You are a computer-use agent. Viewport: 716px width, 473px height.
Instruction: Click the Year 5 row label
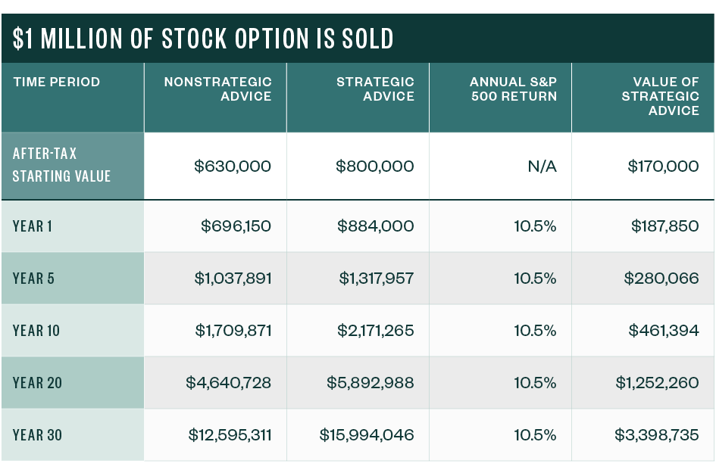(x=33, y=278)
